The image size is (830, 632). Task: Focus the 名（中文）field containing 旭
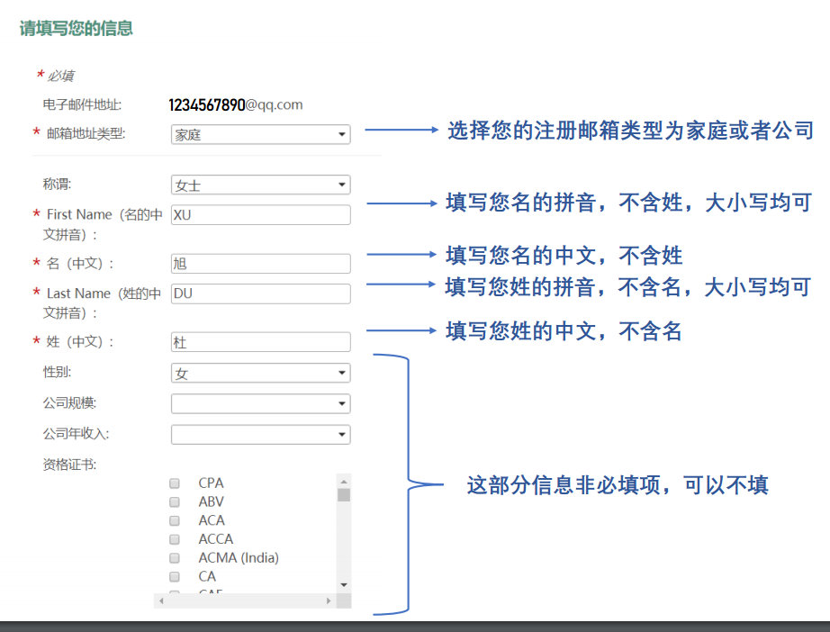260,264
